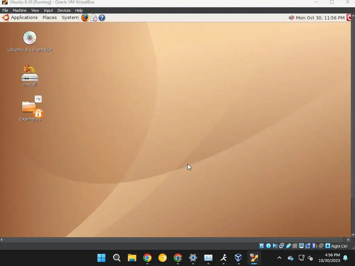Click the active VirtualBox VM taskbar icon

click(x=254, y=258)
